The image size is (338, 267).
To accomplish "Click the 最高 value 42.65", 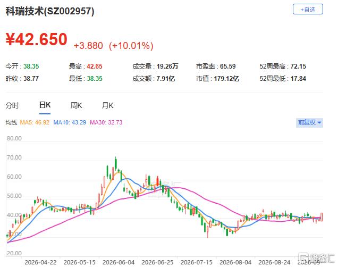I will coord(95,66).
